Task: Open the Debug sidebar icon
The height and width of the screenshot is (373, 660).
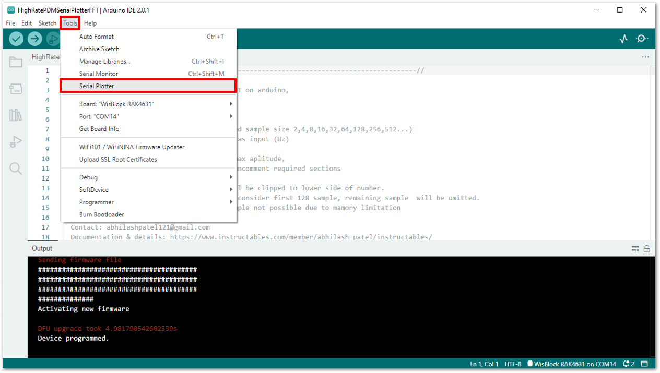Action: point(16,141)
